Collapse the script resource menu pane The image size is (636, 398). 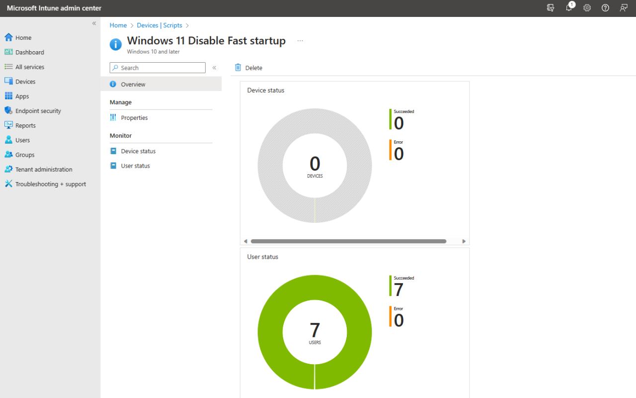pos(215,68)
